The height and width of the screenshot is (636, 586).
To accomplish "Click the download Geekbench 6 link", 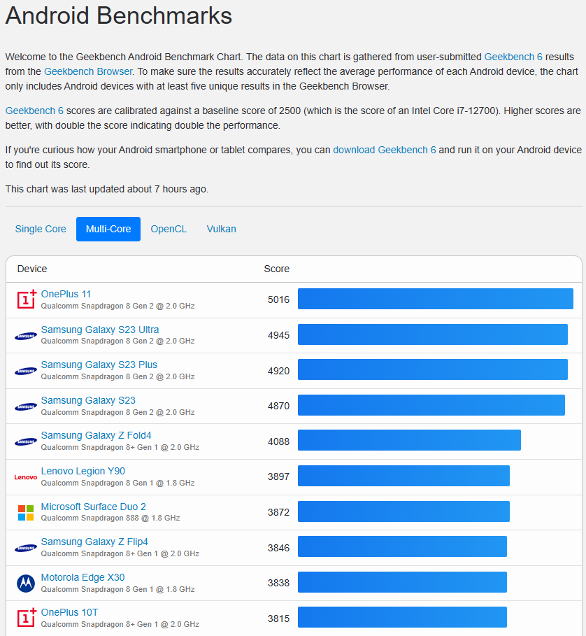I will click(385, 150).
